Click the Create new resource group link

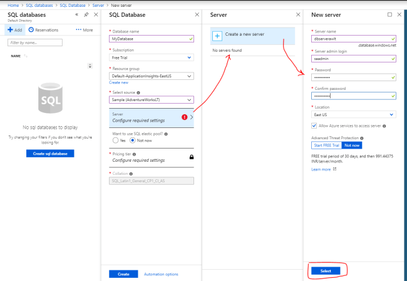pyautogui.click(x=118, y=82)
